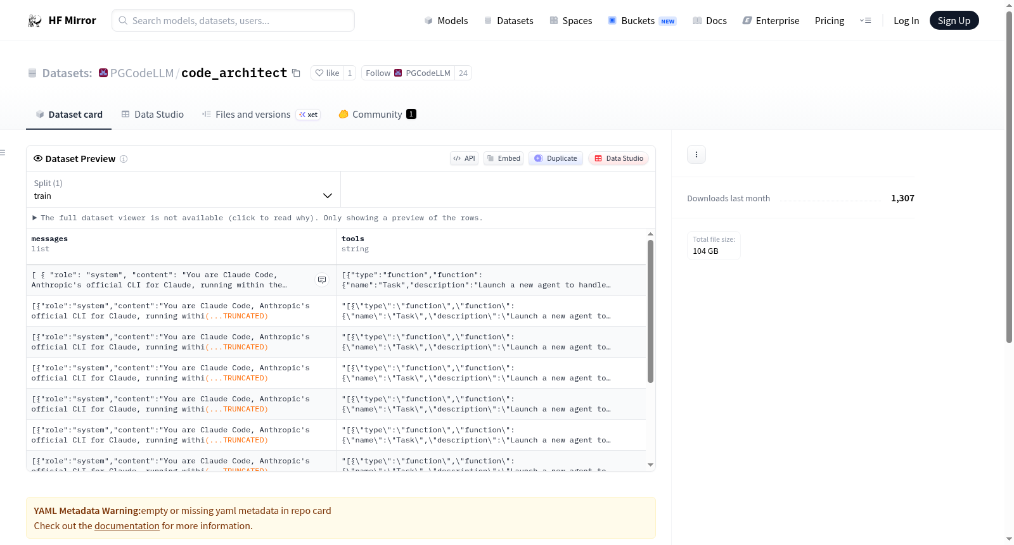Click the PGCodeLLM avatar beside Datasets
The width and height of the screenshot is (1014, 545).
click(x=103, y=73)
